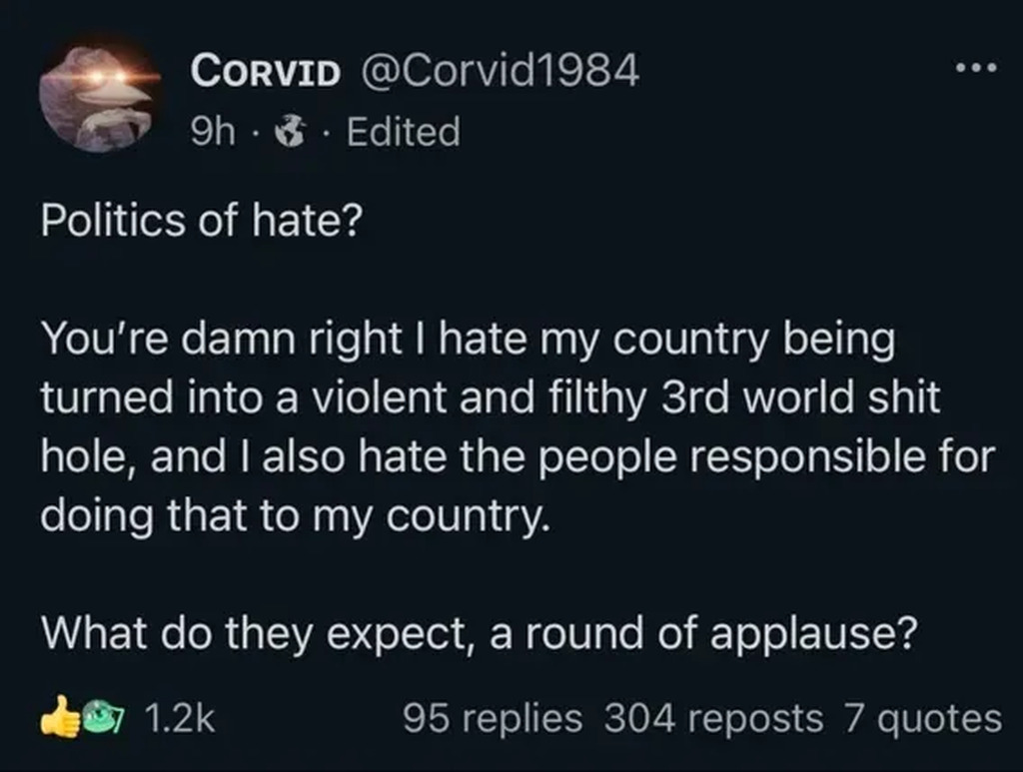Click the "Politics of hate?" opening line
This screenshot has height=772, width=1023.
198,220
